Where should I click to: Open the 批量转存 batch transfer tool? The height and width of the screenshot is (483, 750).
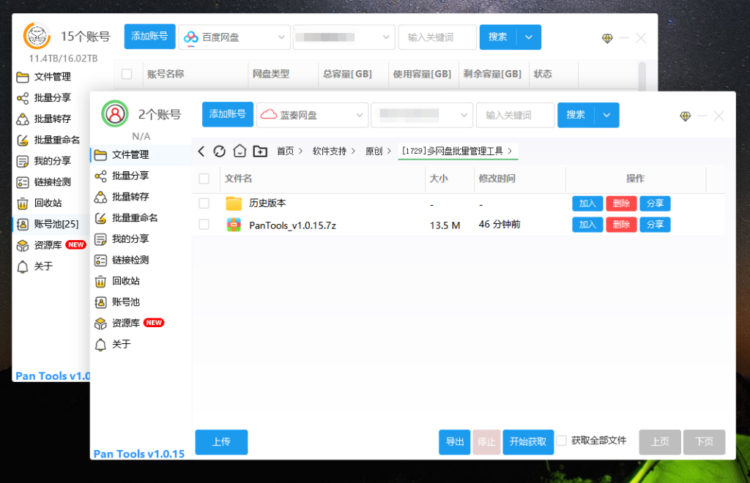tap(128, 197)
